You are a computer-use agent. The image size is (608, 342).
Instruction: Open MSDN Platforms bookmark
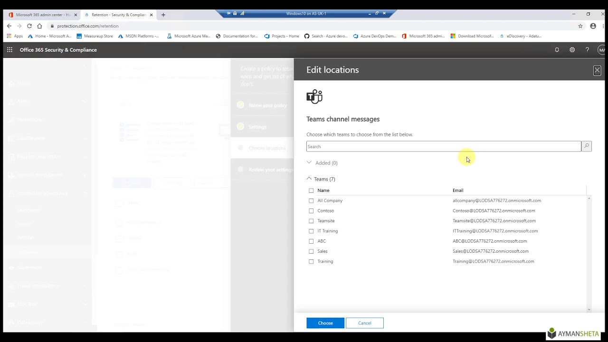(138, 36)
